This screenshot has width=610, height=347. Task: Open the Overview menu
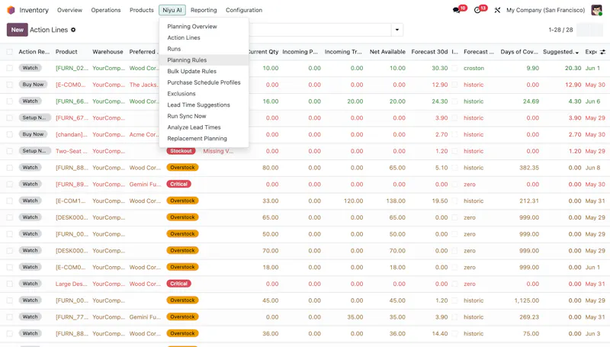[x=69, y=10]
